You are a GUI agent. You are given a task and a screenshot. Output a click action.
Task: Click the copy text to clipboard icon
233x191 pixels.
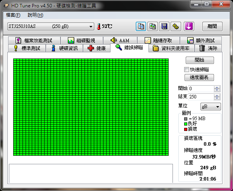141,26
